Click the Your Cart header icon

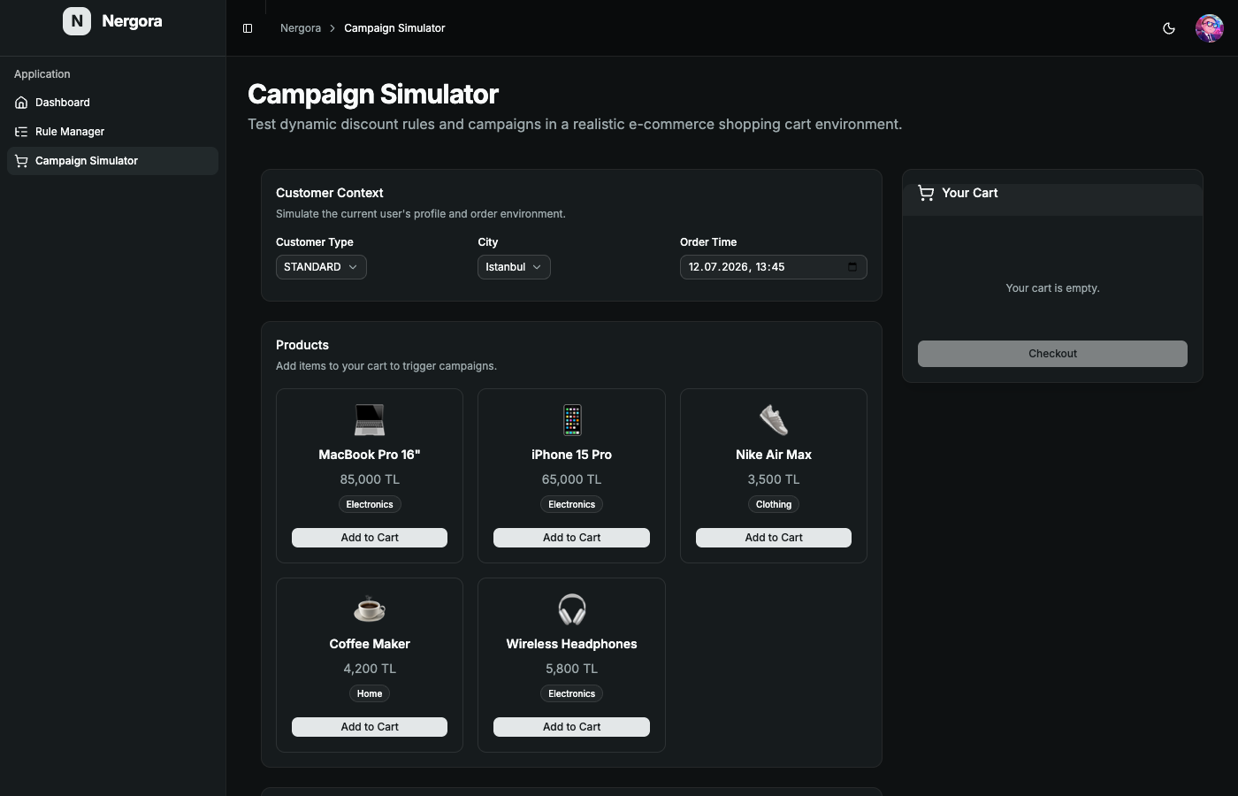[926, 193]
